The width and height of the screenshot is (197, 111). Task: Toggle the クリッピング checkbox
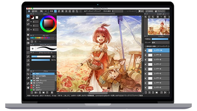[157, 47]
